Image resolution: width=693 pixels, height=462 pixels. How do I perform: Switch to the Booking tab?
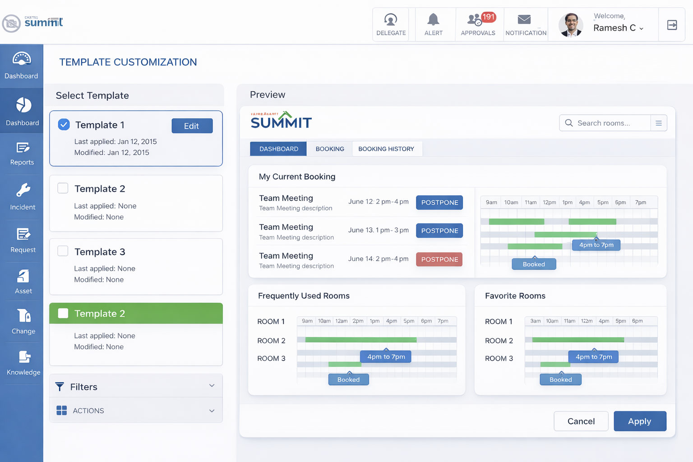[330, 149]
